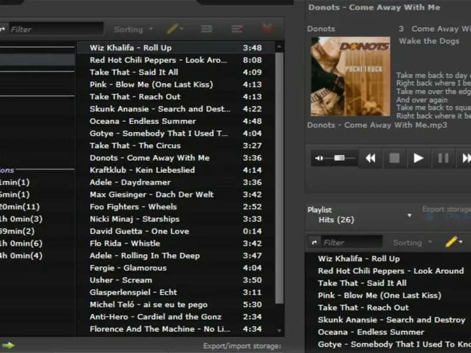
Task: Click the playlist panel Filter field
Action: click(x=351, y=242)
